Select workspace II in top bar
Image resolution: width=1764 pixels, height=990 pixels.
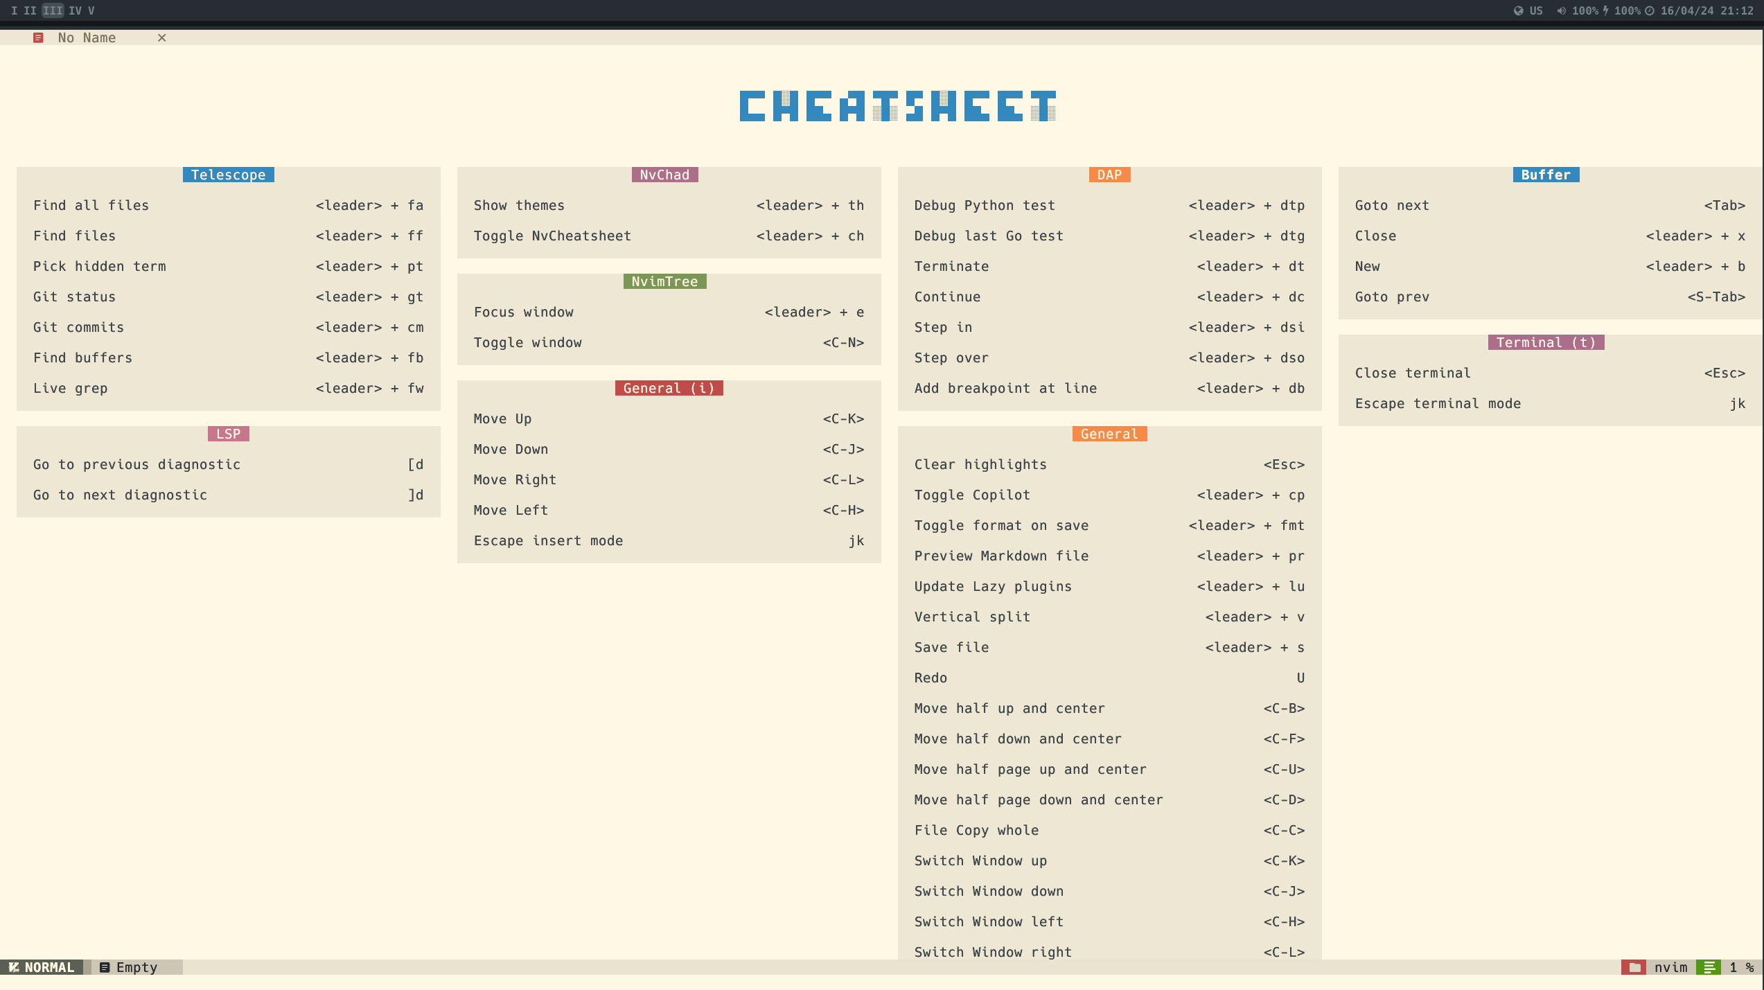click(x=30, y=10)
